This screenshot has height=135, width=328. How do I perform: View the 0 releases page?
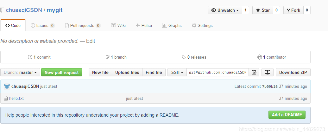click(x=194, y=57)
